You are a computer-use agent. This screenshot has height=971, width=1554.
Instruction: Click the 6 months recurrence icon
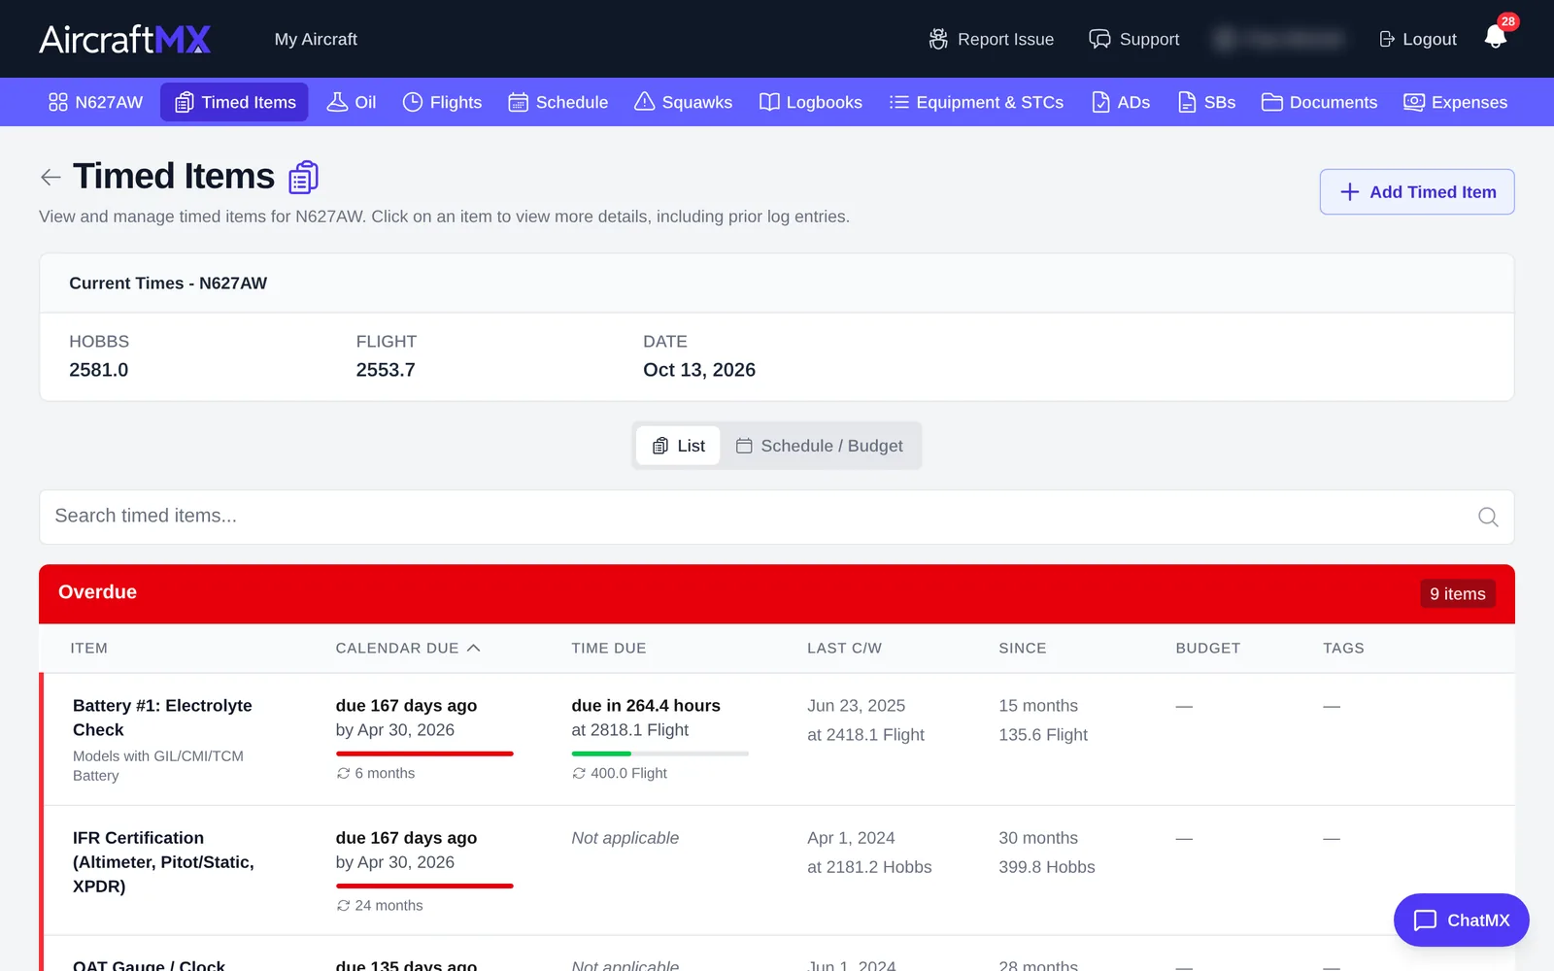pos(343,773)
